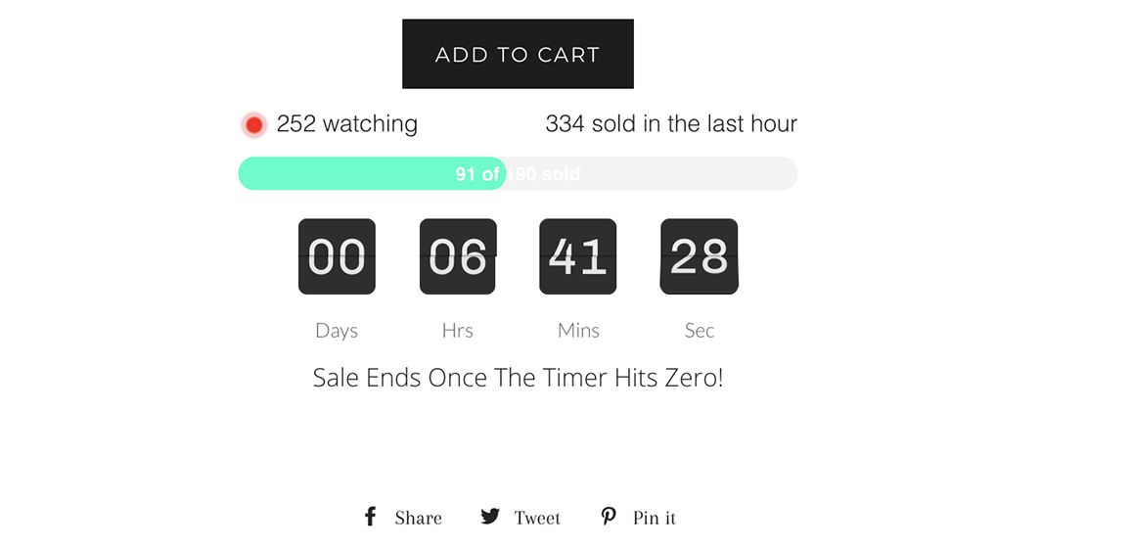Open the Share link text
1133x547 pixels.
pyautogui.click(x=418, y=518)
